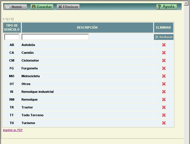Viewport: 190px width, 144px height.
Task: Open the Imprimir en PDF link
Action: point(13,130)
